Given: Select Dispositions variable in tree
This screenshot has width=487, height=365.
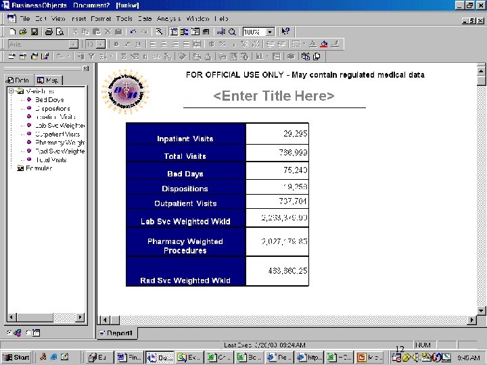Looking at the screenshot, I should pyautogui.click(x=53, y=108).
